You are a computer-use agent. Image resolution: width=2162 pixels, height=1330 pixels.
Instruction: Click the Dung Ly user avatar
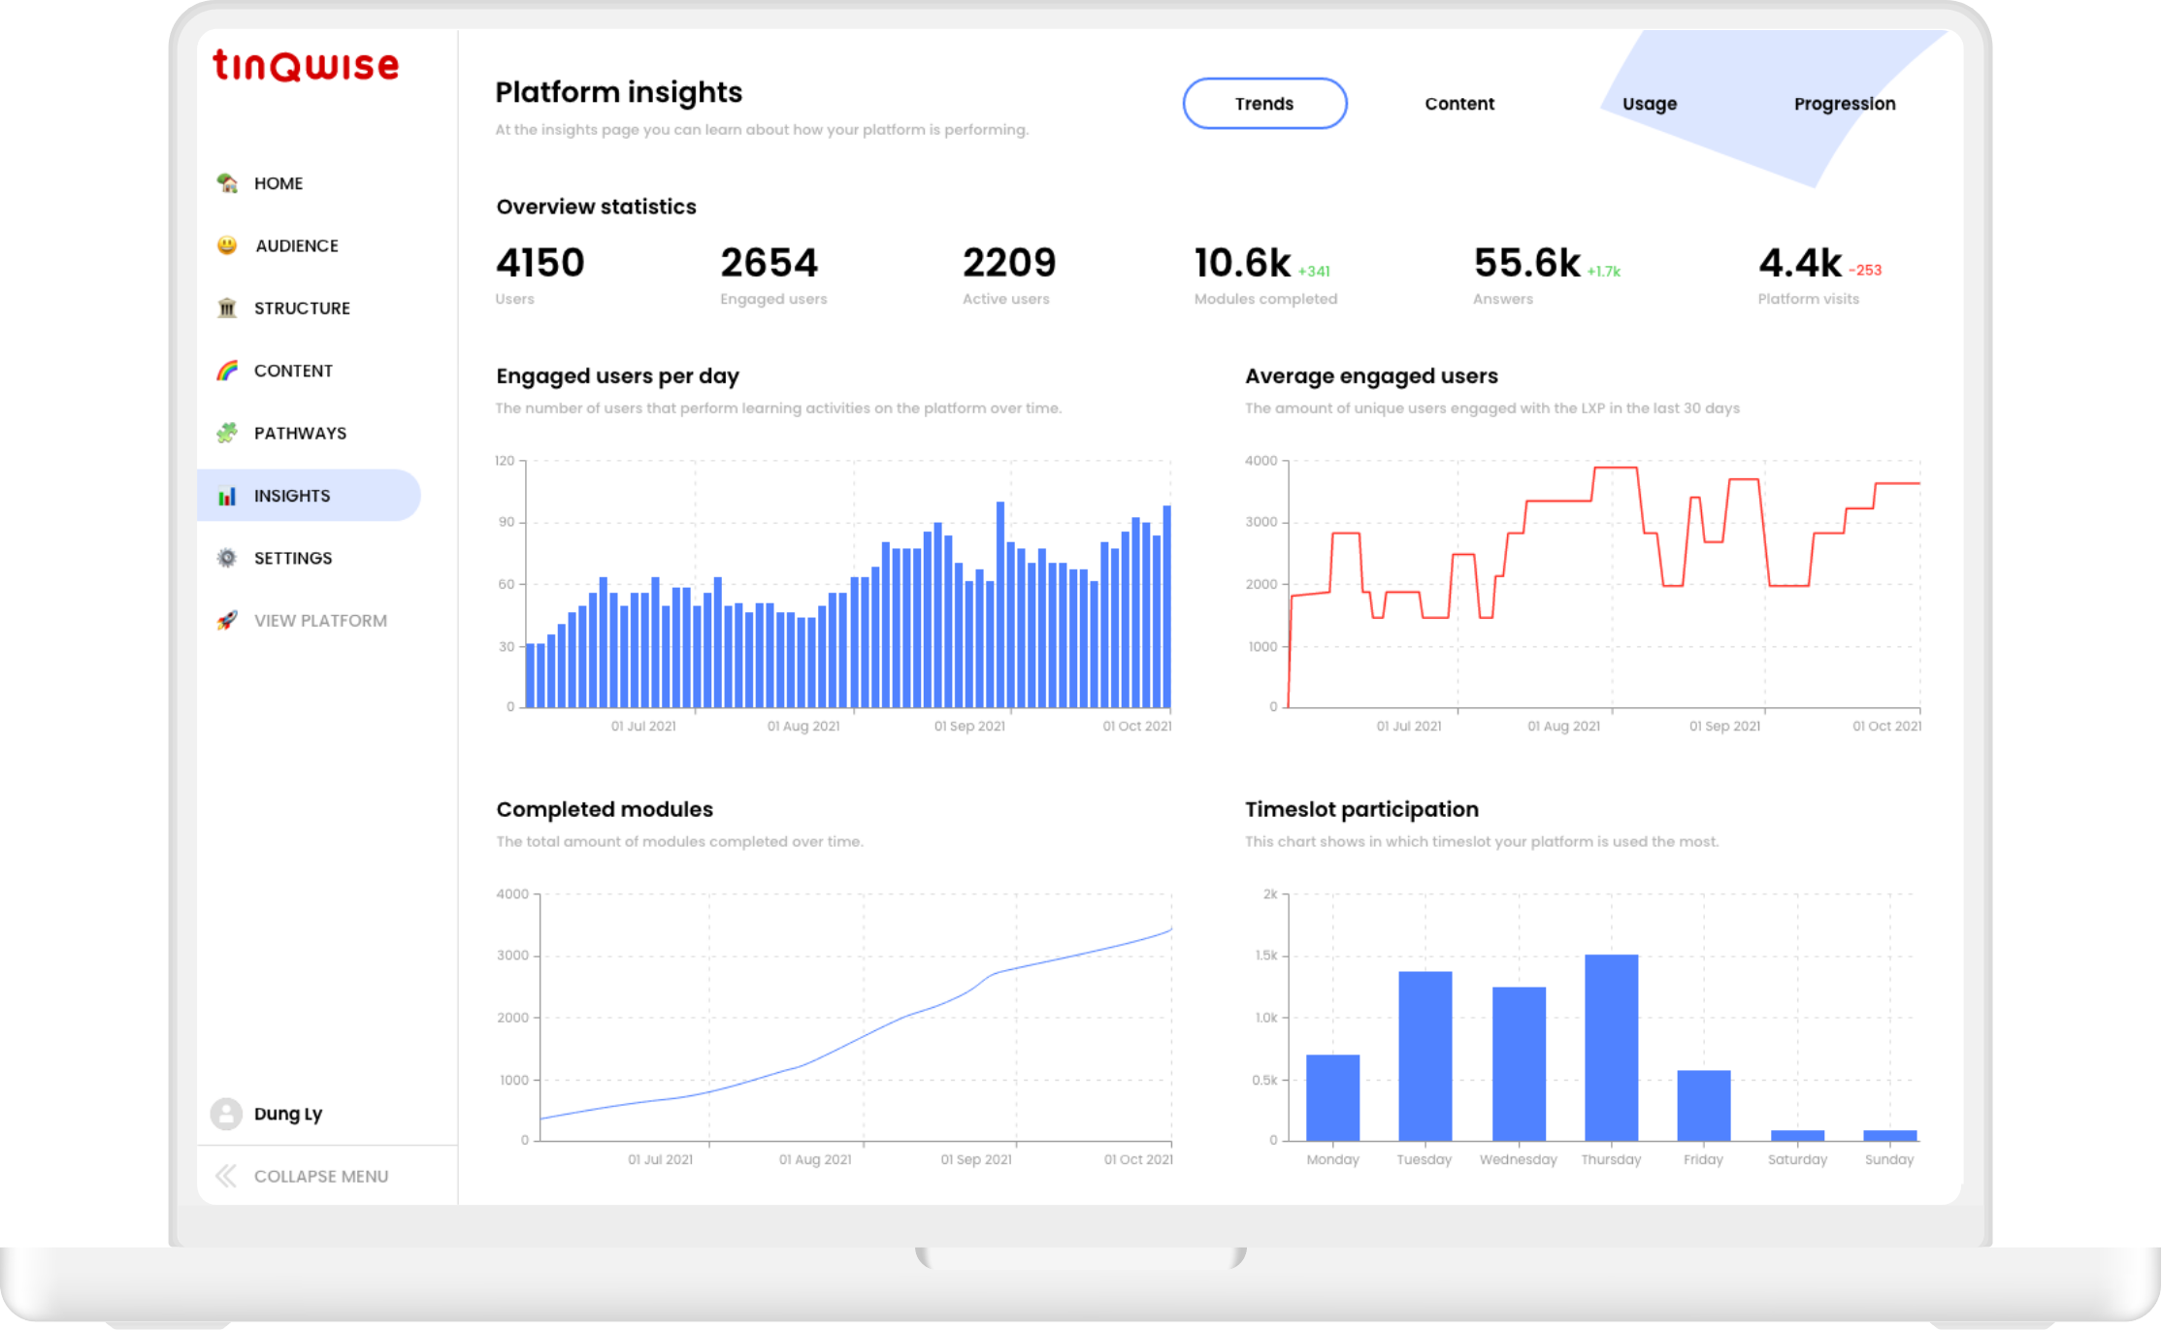[x=226, y=1114]
